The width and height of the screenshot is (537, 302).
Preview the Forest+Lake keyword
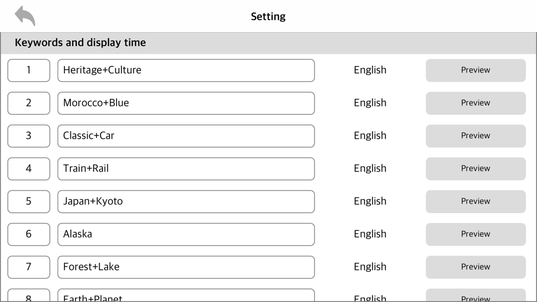[x=475, y=267]
